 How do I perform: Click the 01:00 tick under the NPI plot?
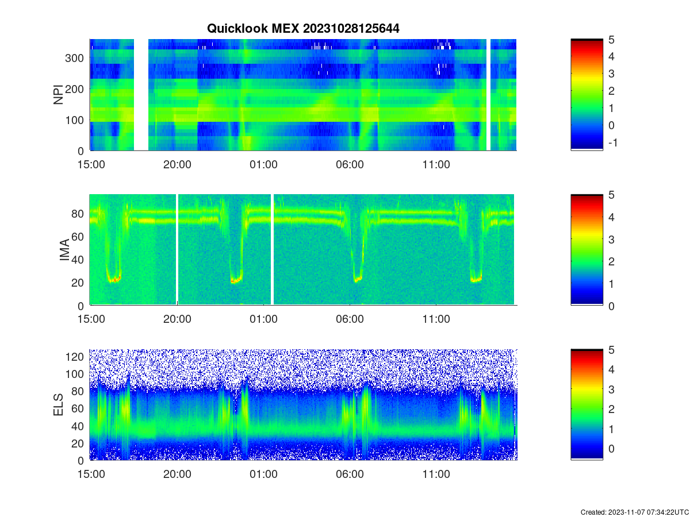point(263,165)
